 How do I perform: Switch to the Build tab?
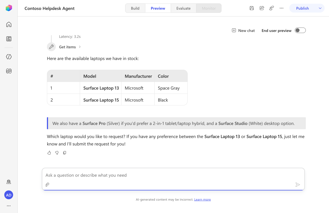(135, 8)
